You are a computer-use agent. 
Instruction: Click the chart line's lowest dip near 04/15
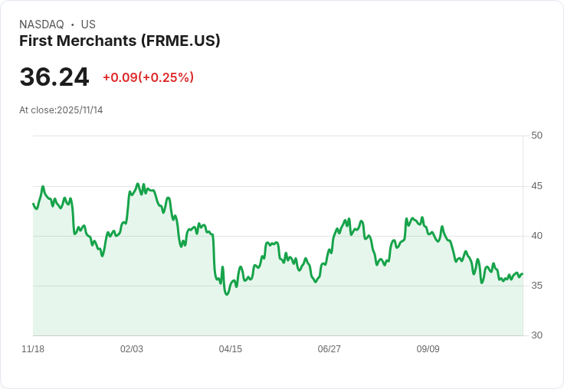[x=227, y=294]
